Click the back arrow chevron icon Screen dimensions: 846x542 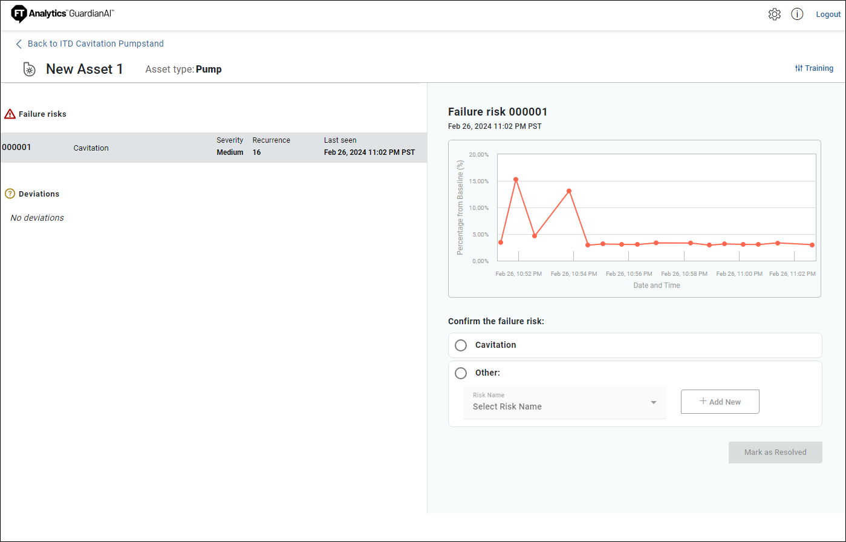[19, 44]
